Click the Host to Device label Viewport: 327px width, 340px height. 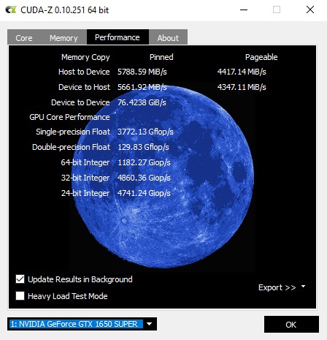click(x=84, y=72)
